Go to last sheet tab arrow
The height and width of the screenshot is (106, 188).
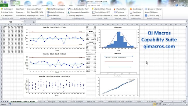pos(8,101)
